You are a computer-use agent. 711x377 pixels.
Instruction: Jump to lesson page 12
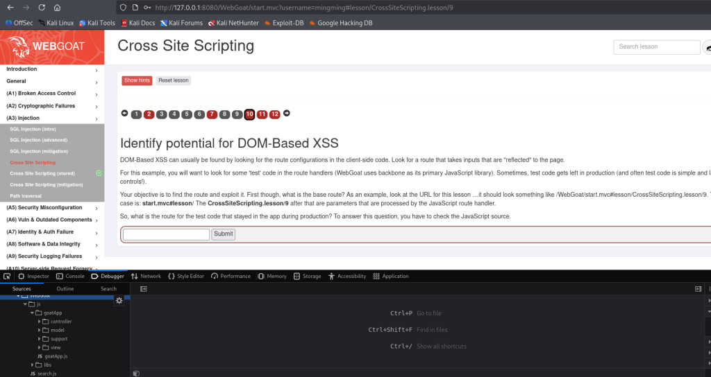coord(275,114)
